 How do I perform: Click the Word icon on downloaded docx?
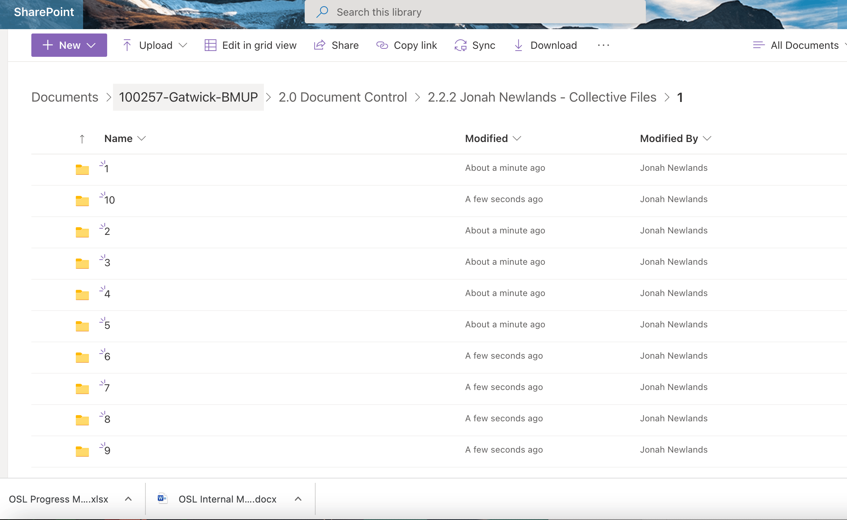(162, 499)
